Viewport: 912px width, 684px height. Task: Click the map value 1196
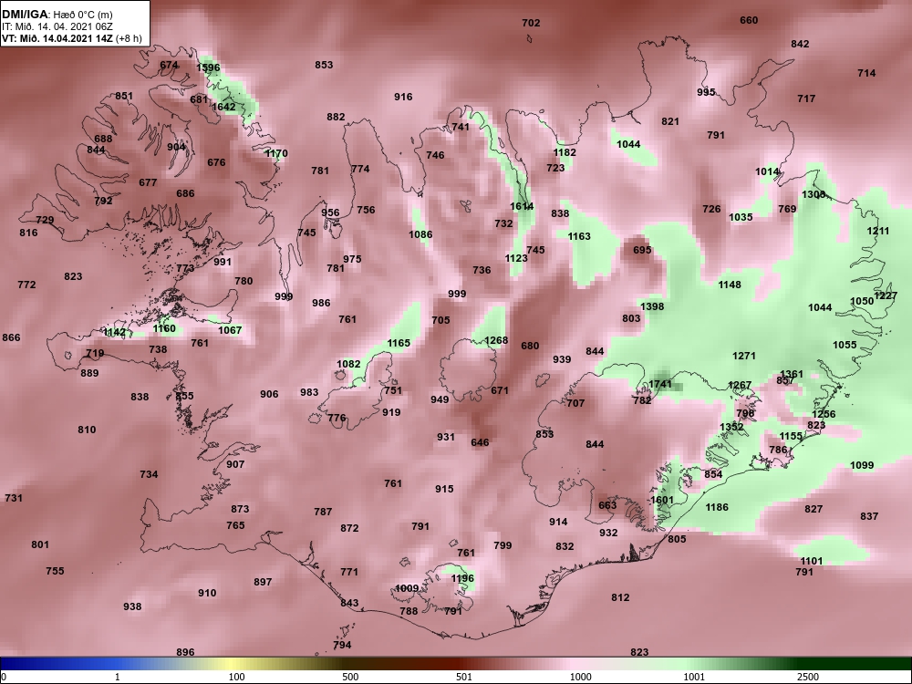(x=462, y=578)
